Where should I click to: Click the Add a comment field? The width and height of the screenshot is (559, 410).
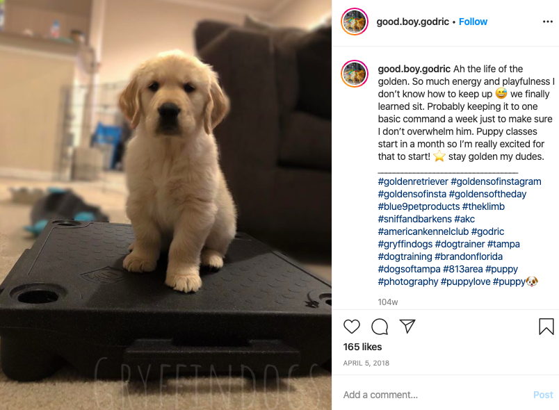point(435,395)
